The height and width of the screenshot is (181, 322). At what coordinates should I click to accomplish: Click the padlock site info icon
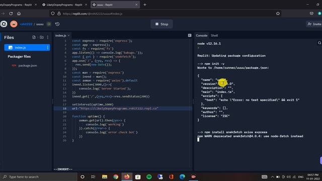tap(59, 14)
